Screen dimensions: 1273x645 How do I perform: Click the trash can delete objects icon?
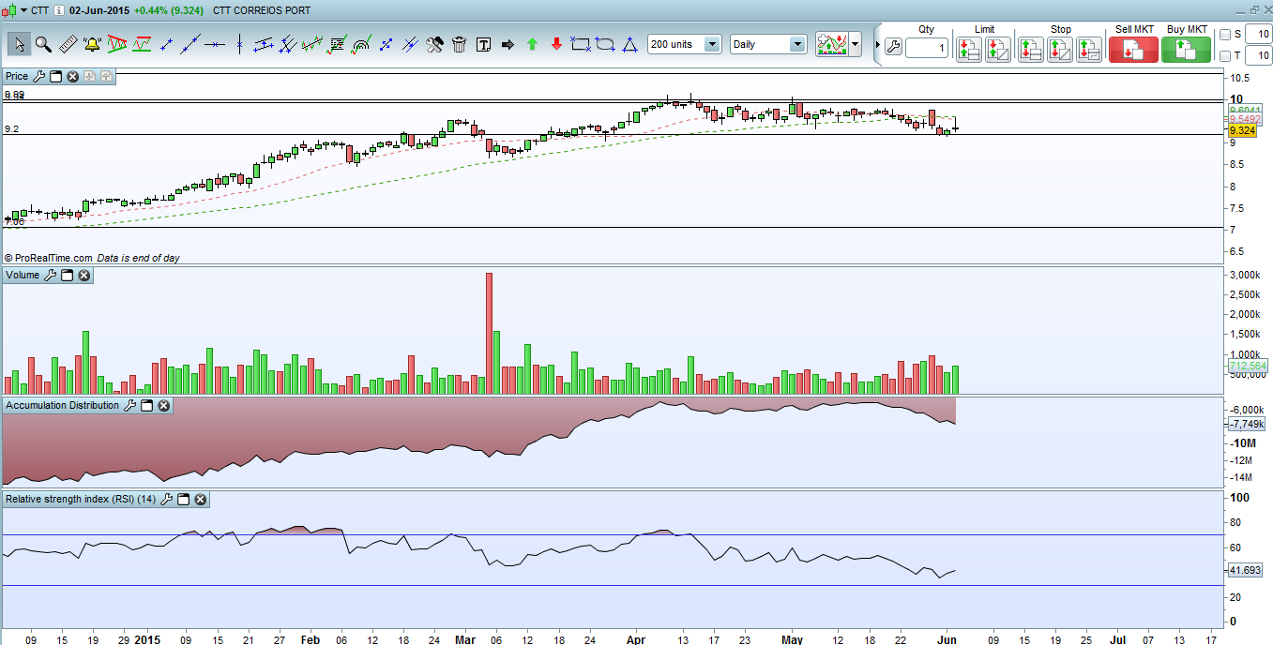(x=459, y=44)
